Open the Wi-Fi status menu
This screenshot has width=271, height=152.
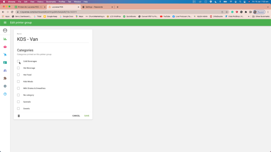[231, 2]
